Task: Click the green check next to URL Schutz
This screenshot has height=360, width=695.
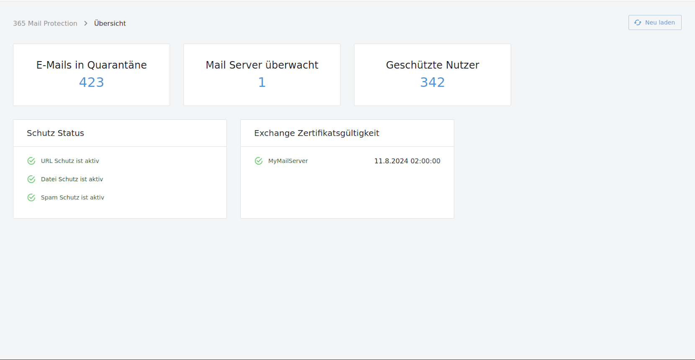Action: click(x=31, y=161)
